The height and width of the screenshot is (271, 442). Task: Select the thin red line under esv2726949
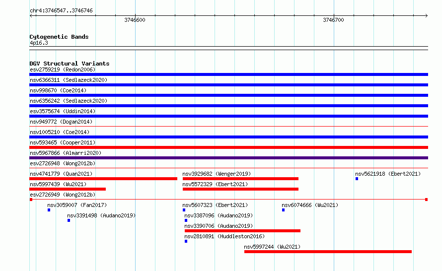(x=228, y=200)
